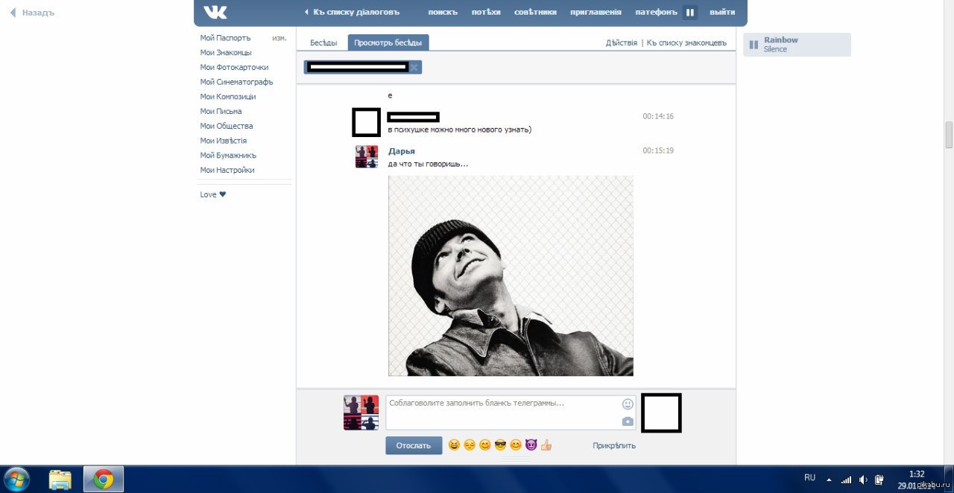Click into the message text field
The image size is (954, 493).
coord(503,412)
